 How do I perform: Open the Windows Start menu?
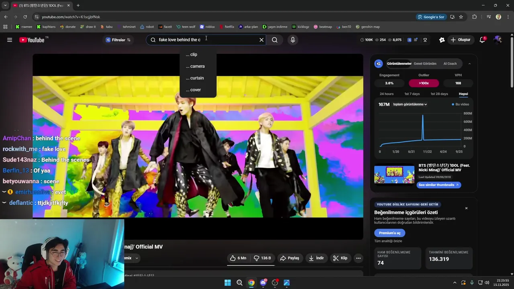tap(228, 283)
